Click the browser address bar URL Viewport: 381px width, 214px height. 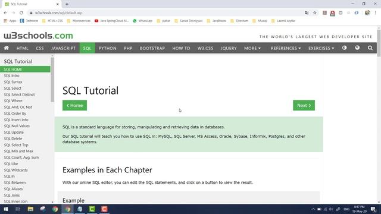click(x=58, y=13)
